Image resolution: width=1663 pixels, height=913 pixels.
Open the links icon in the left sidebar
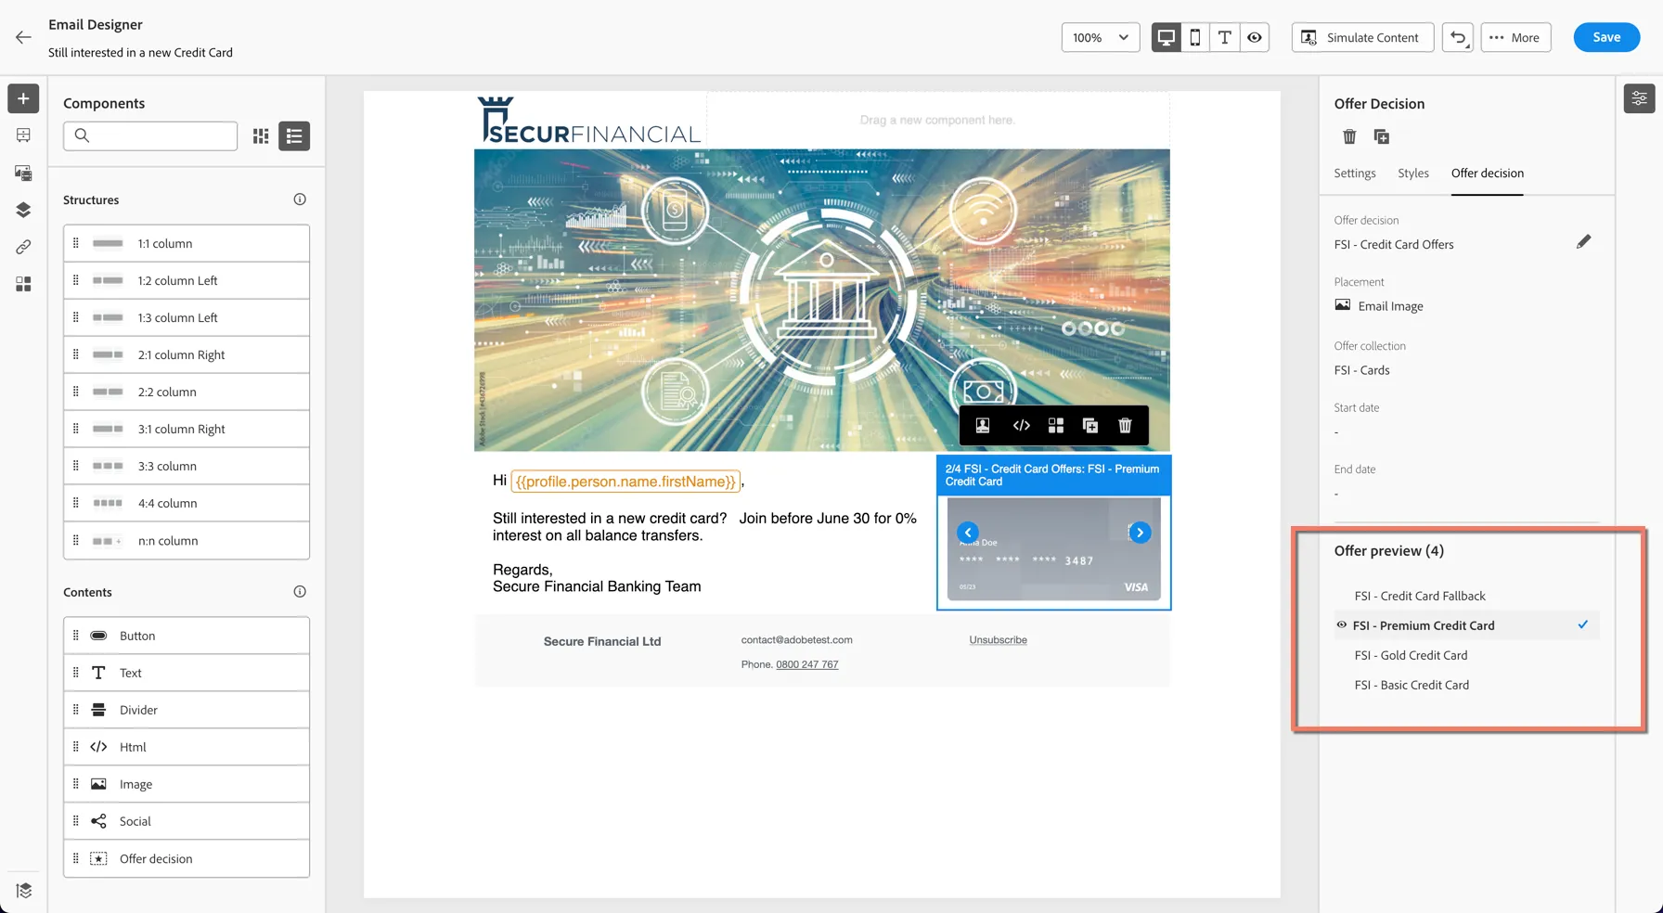(x=23, y=247)
